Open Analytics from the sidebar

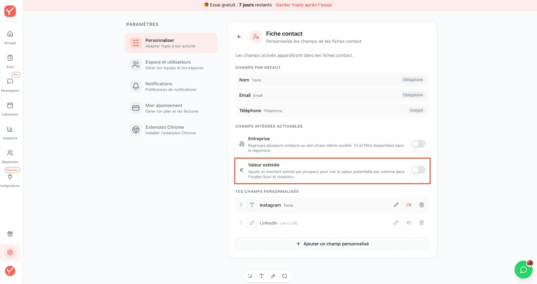(x=10, y=133)
